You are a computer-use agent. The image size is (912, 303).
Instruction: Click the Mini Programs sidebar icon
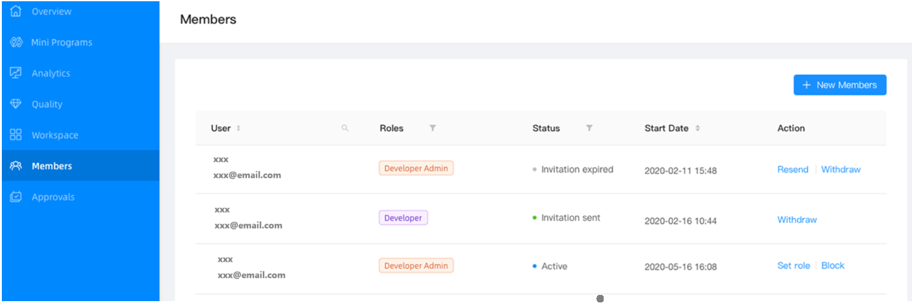(x=16, y=42)
